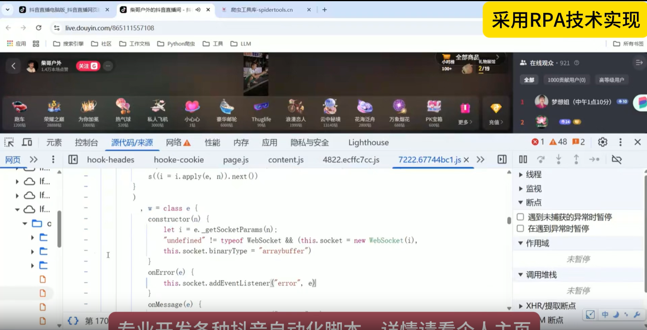Switch to the 性能 Performance tab
This screenshot has height=330, width=647.
[x=212, y=143]
